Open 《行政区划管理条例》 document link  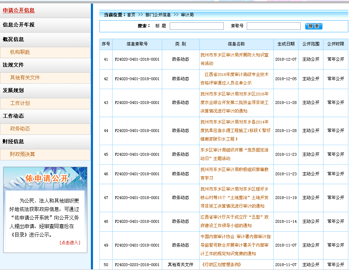(x=221, y=265)
